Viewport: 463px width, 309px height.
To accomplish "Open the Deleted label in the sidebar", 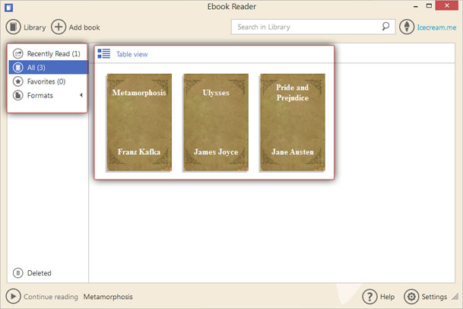I will coord(40,273).
